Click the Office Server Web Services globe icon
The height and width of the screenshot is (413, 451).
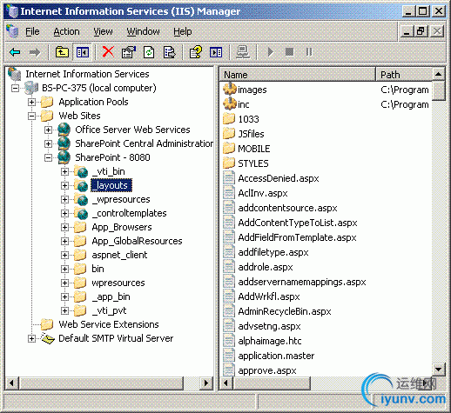[64, 130]
